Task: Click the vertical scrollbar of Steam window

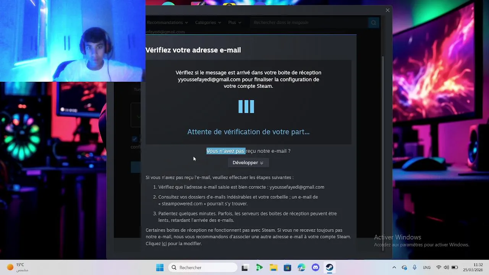Action: pos(383,153)
